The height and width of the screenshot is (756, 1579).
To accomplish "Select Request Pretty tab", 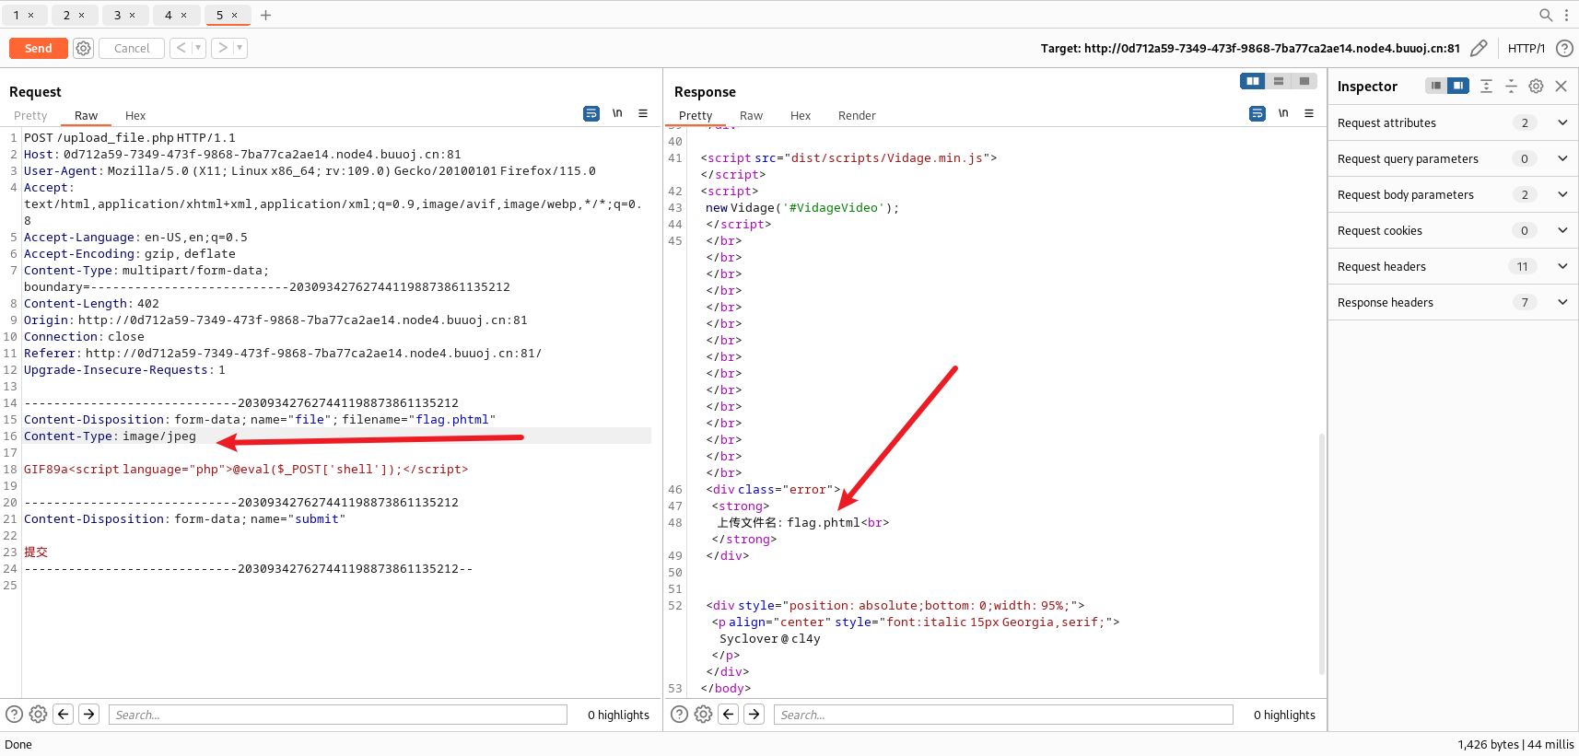I will (30, 115).
